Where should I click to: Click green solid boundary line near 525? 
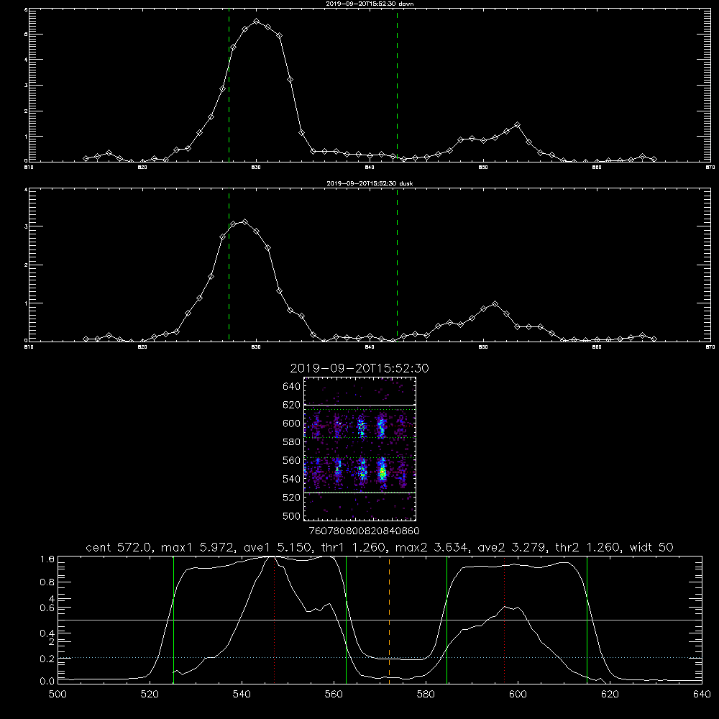click(173, 619)
